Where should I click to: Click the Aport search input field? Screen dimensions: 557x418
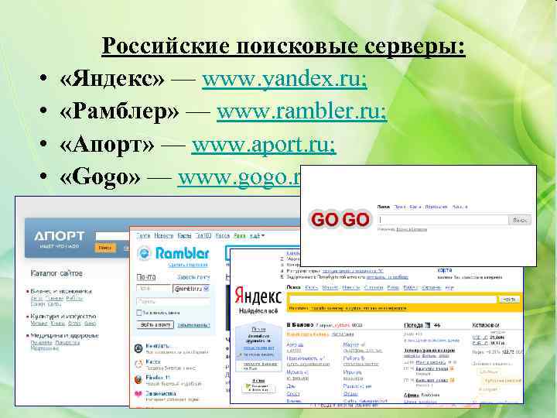(x=113, y=235)
